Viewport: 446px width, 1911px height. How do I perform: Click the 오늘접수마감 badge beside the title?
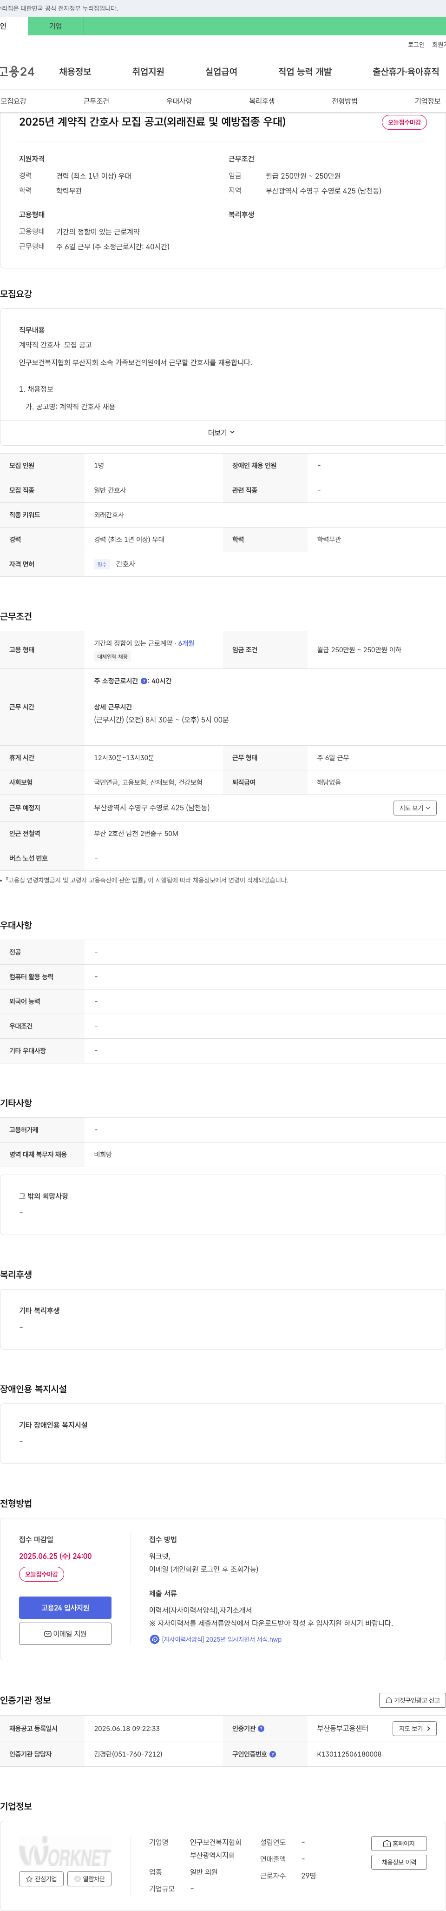404,122
